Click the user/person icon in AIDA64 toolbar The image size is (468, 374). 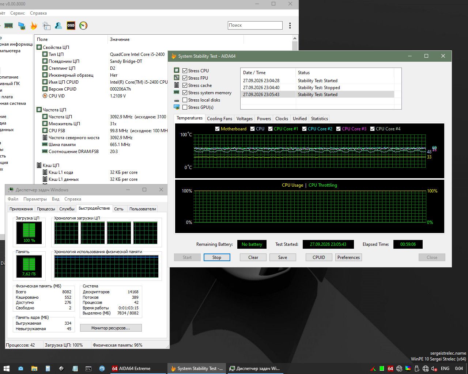(x=58, y=26)
